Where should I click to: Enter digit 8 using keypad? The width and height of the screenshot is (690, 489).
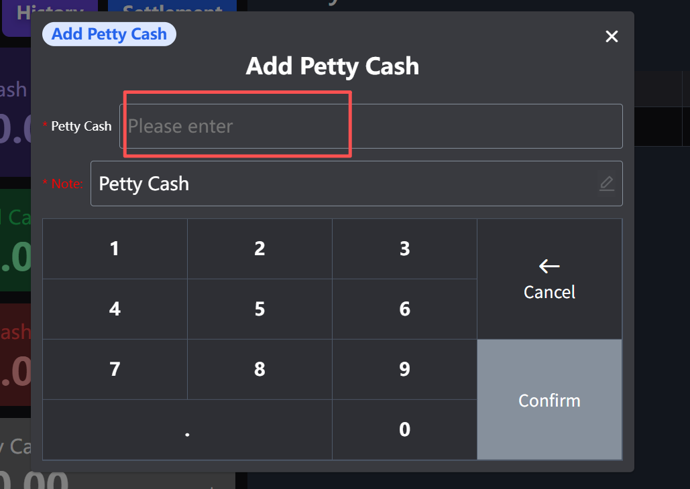tap(260, 369)
